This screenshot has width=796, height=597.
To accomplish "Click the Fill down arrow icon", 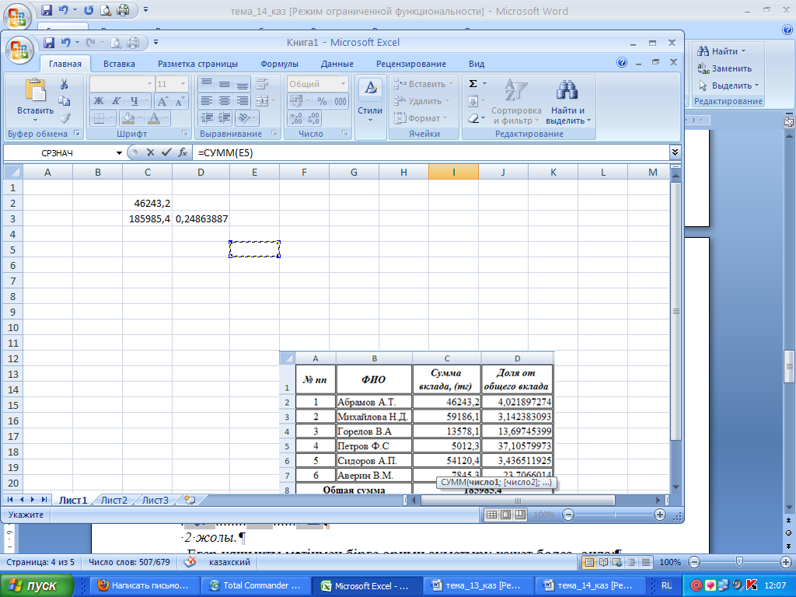I will pyautogui.click(x=473, y=102).
